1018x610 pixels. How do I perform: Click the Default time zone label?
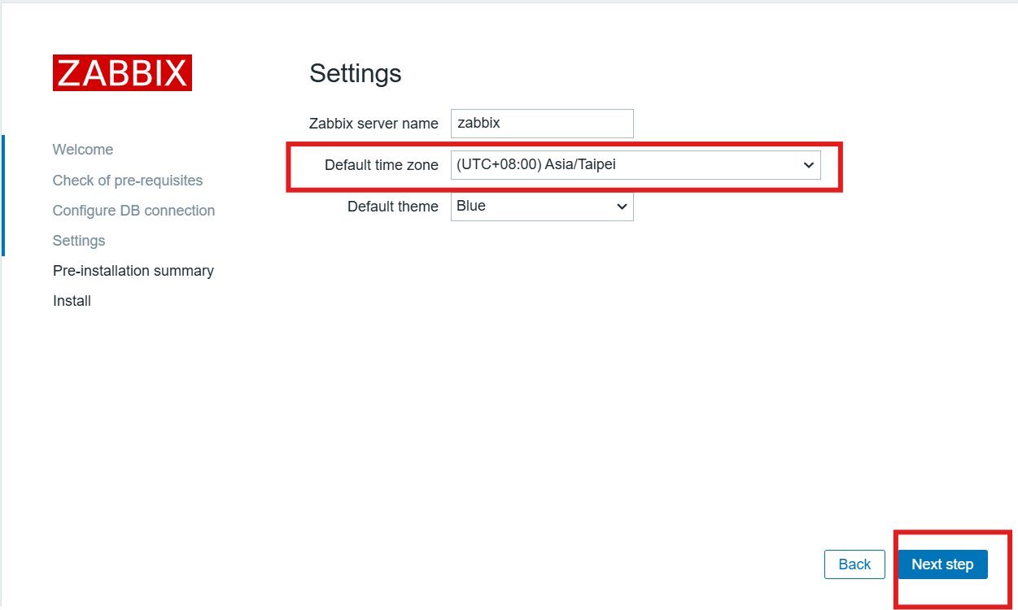[381, 165]
